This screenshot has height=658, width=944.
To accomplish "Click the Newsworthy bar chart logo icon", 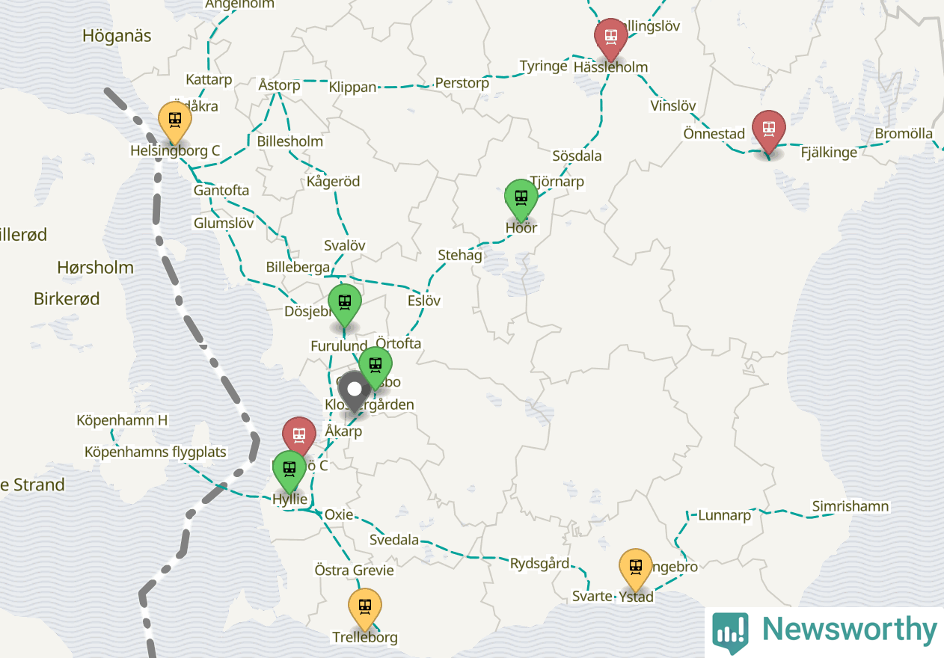I will coord(730,632).
